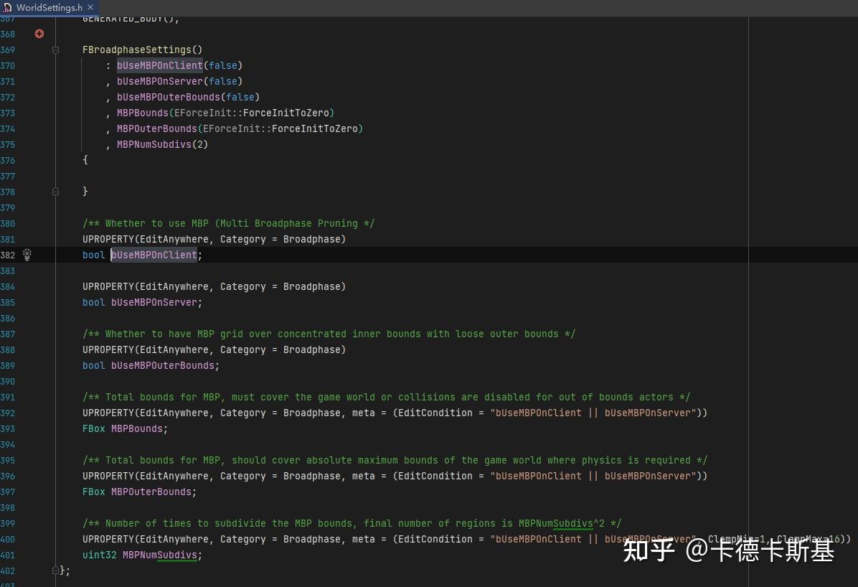Close the WorldSettings.h tab
Viewport: 858px width, 587px height.
[x=90, y=7]
